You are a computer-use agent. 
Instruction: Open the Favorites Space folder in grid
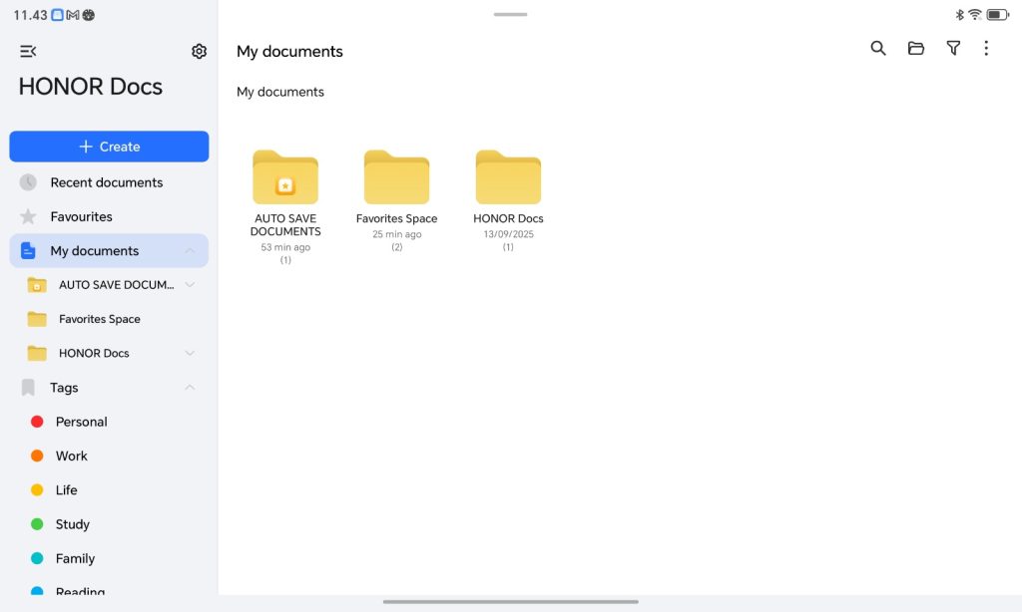(x=396, y=178)
